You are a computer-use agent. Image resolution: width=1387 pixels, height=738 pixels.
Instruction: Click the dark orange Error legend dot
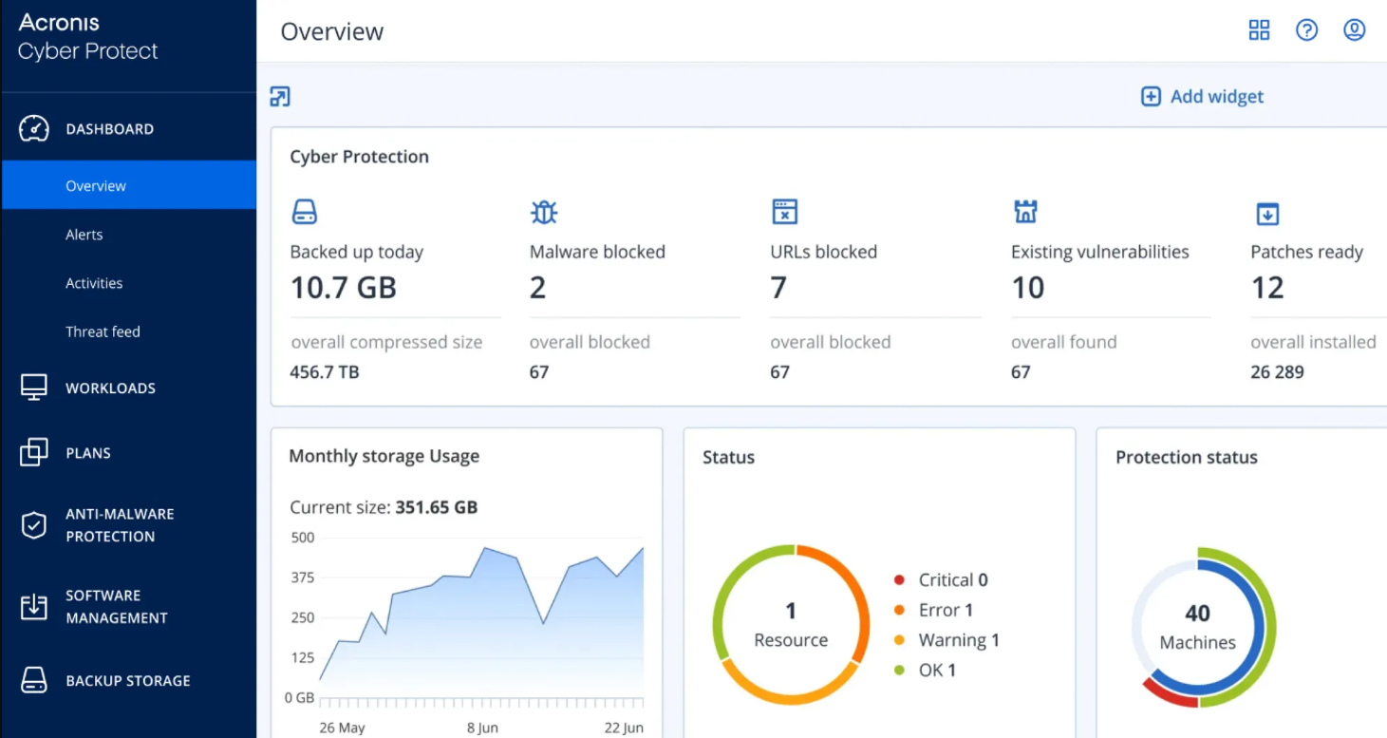899,611
